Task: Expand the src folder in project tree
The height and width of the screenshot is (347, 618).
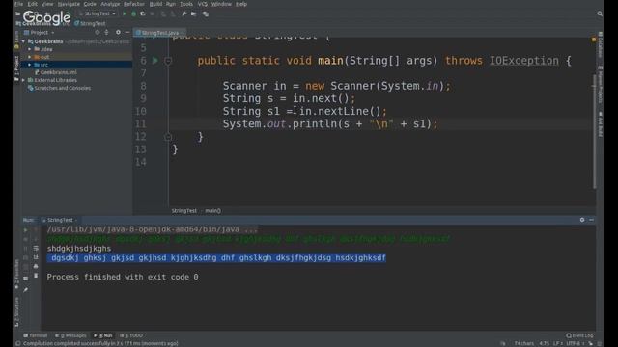Action: click(30, 65)
